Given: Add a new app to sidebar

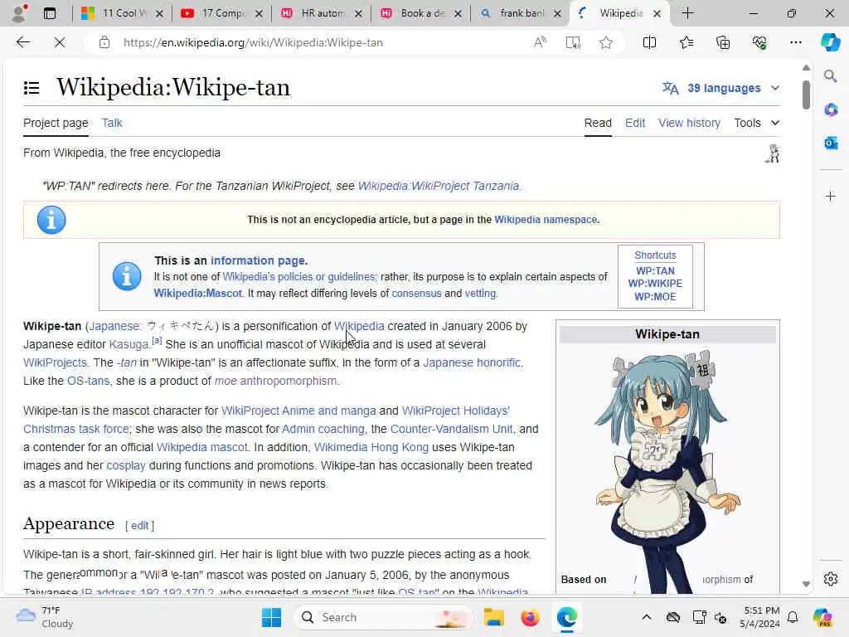Looking at the screenshot, I should point(831,196).
